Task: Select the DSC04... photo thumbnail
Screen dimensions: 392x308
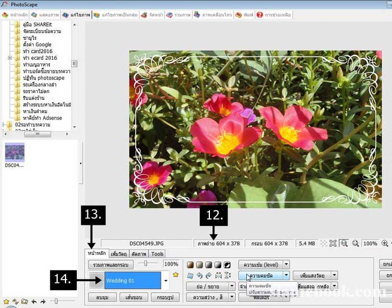Action: 15,155
